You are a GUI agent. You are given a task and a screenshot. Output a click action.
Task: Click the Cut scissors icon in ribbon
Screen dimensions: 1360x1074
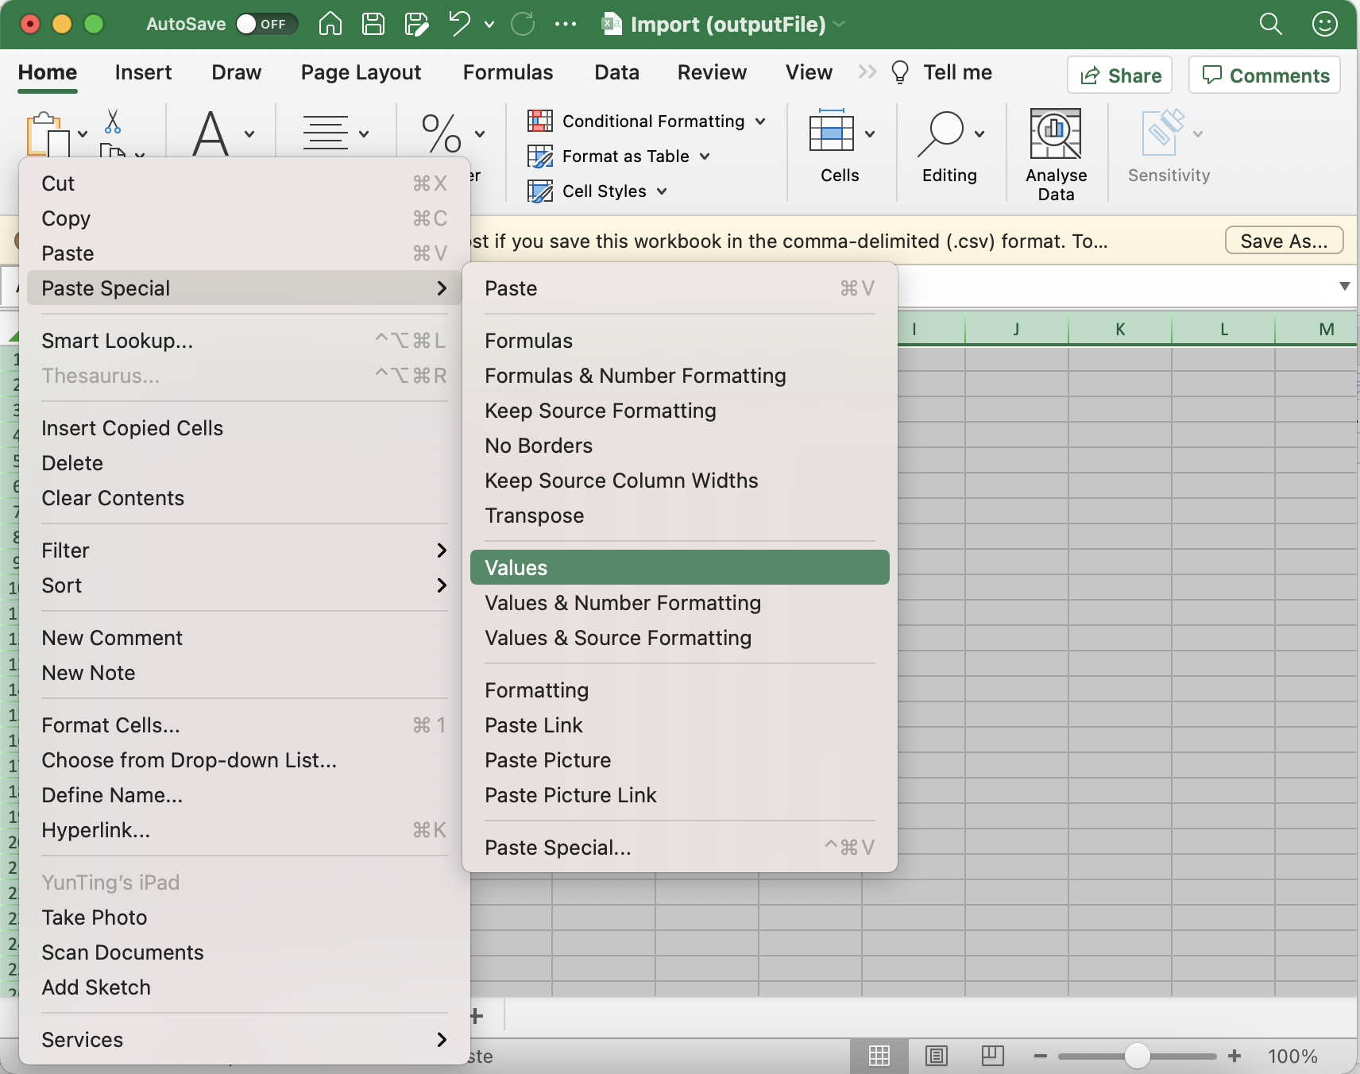pyautogui.click(x=113, y=122)
